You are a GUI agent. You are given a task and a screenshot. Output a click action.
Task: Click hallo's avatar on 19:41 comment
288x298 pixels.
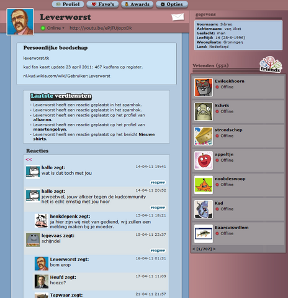coord(33,172)
